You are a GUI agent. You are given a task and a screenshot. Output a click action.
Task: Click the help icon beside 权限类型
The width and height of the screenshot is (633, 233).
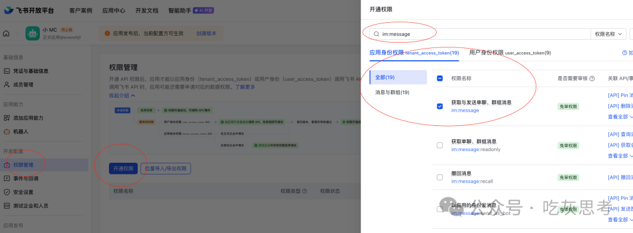point(305,191)
